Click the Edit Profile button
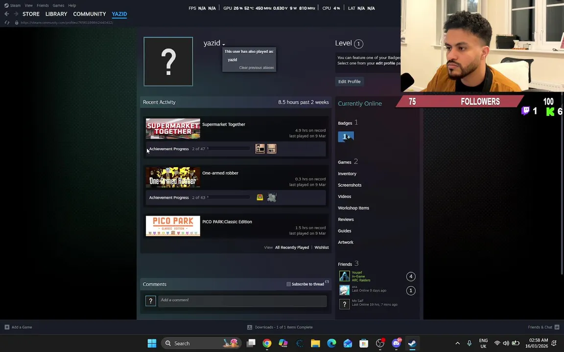This screenshot has height=352, width=564. click(x=349, y=82)
